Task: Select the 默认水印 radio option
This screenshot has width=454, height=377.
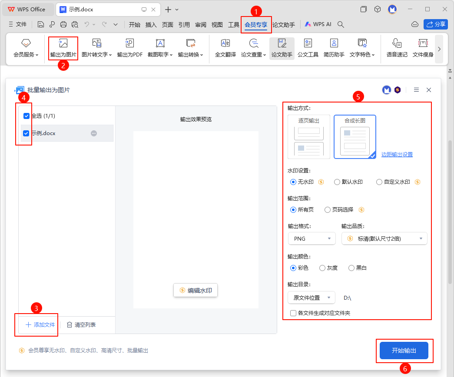Action: [x=337, y=182]
